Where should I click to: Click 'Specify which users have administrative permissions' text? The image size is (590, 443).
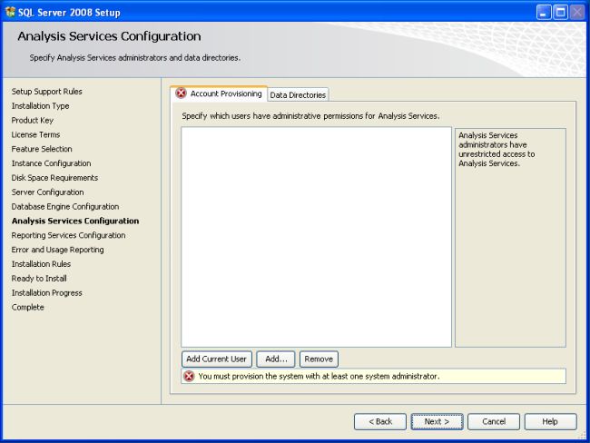[310, 116]
